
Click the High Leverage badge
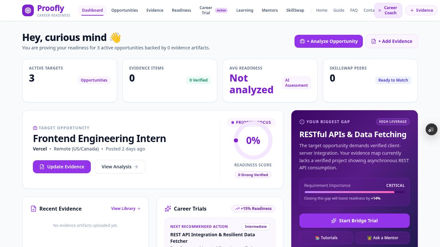[393, 122]
